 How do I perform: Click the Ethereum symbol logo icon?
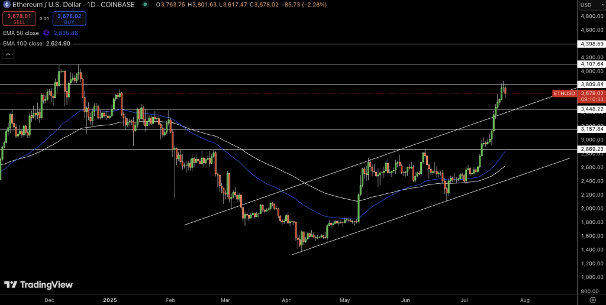(6, 5)
